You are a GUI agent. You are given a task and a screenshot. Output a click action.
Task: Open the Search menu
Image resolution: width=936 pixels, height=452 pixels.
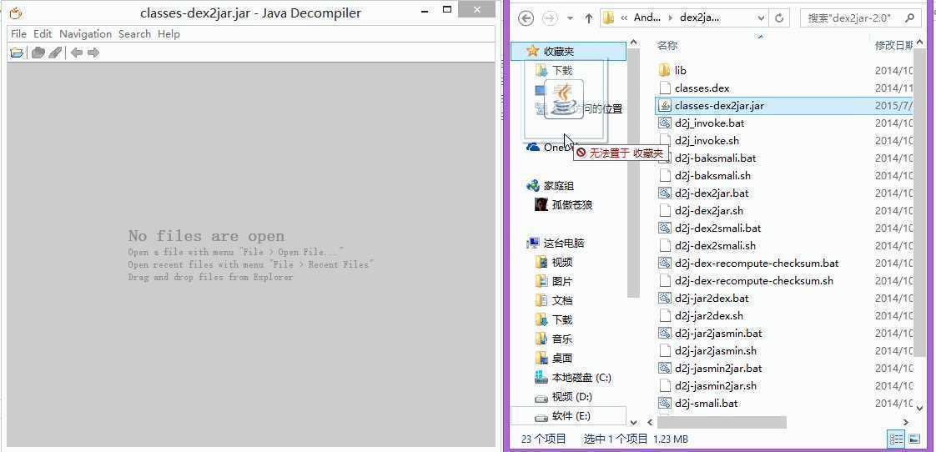[x=134, y=34]
